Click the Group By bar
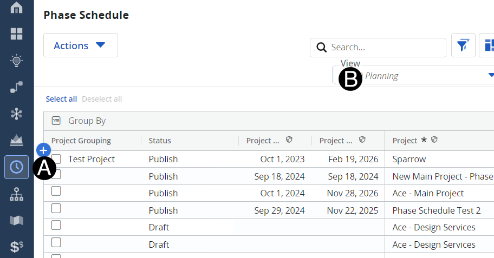This screenshot has height=258, width=494. 87,121
